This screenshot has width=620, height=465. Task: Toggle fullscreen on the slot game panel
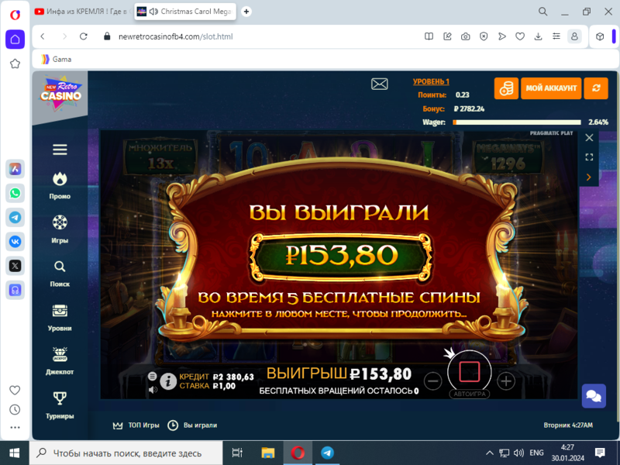coord(590,156)
